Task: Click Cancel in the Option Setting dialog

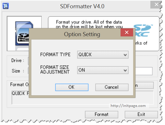Action: tap(112, 87)
